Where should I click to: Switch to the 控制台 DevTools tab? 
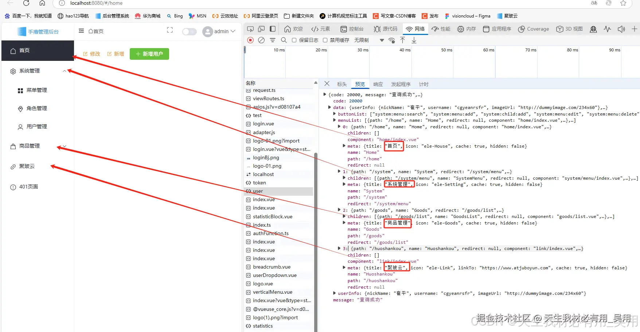point(352,29)
